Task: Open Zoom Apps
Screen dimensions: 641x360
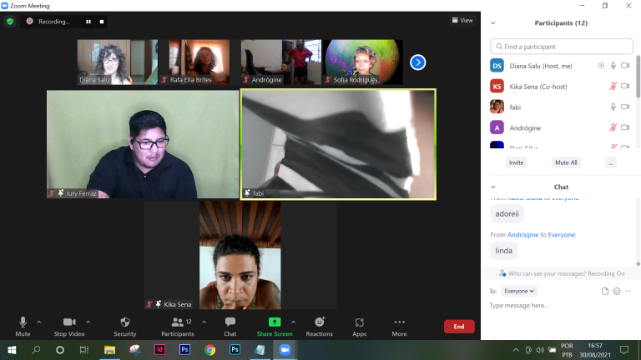Action: pos(360,327)
